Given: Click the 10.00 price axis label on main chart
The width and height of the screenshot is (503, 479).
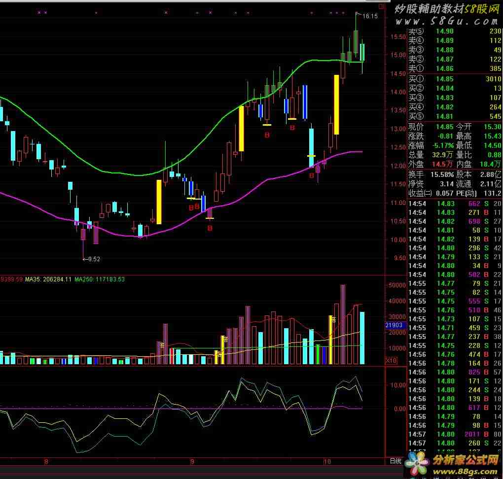Looking at the screenshot, I should click(398, 240).
